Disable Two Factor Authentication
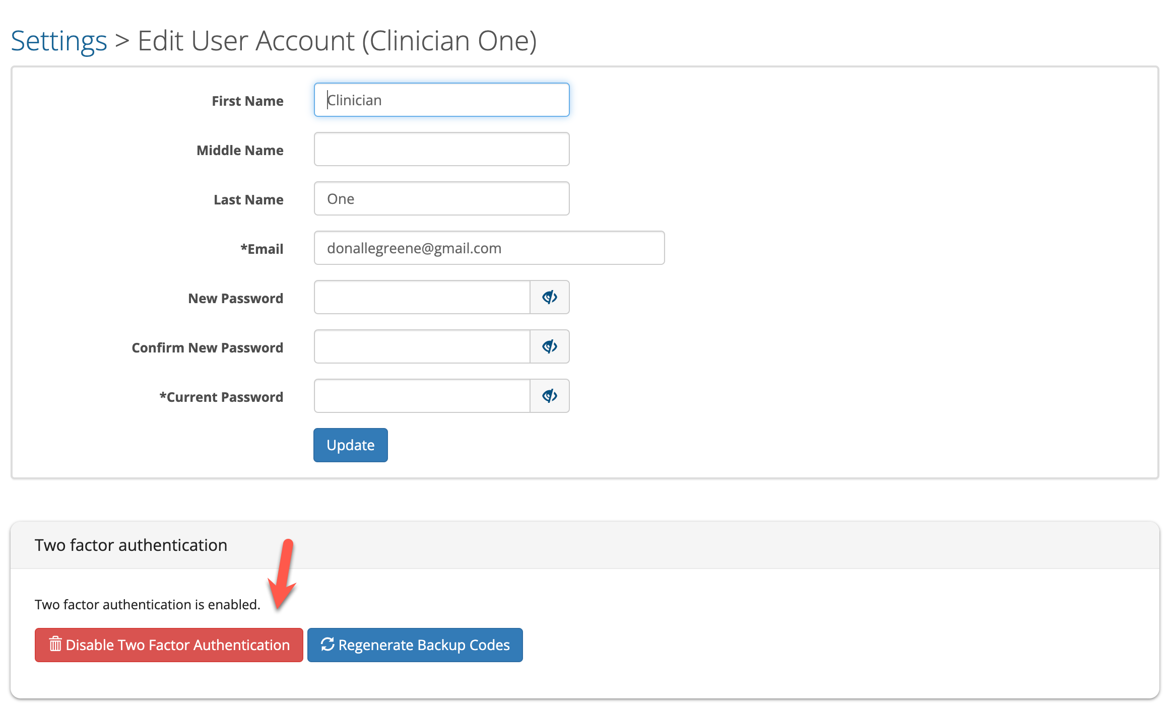The image size is (1176, 709). [x=168, y=645]
